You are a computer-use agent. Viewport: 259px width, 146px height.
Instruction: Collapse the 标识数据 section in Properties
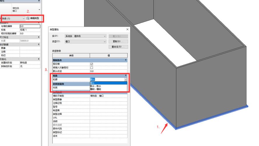(39, 44)
